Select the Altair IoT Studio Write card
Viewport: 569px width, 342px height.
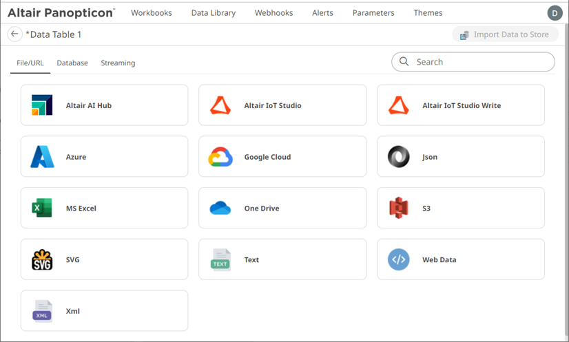pyautogui.click(x=461, y=105)
